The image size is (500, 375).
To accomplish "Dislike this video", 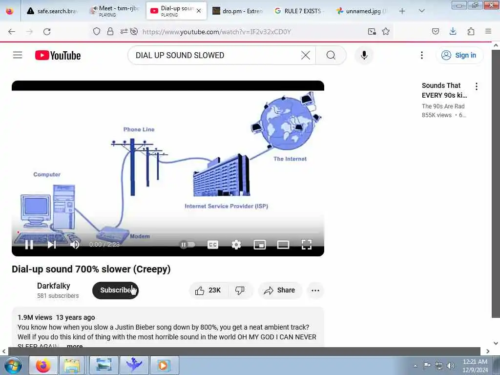I will click(240, 290).
